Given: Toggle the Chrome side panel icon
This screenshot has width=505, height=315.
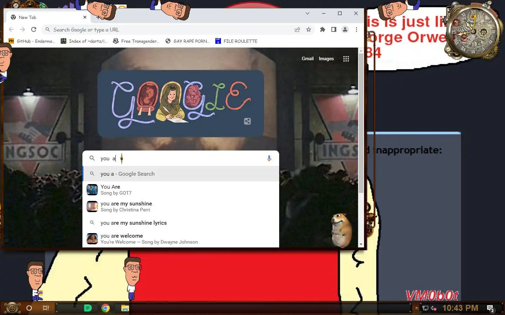Looking at the screenshot, I should pyautogui.click(x=334, y=30).
